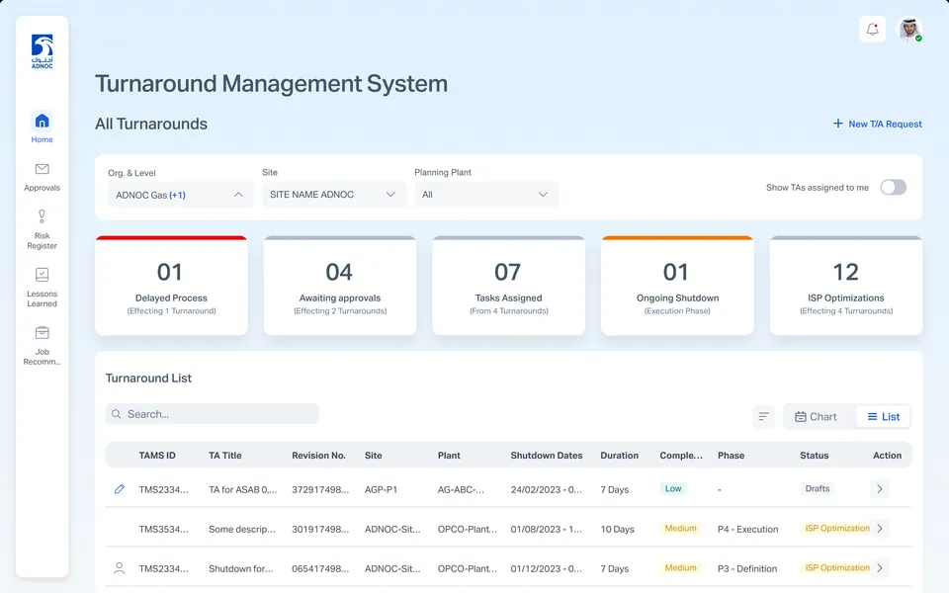The height and width of the screenshot is (593, 949).
Task: Click the ADNOC logo in the sidebar
Action: 42,51
